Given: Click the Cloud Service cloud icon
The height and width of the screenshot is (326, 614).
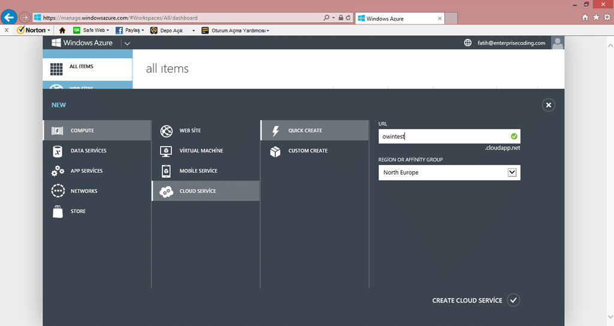Looking at the screenshot, I should pos(166,191).
